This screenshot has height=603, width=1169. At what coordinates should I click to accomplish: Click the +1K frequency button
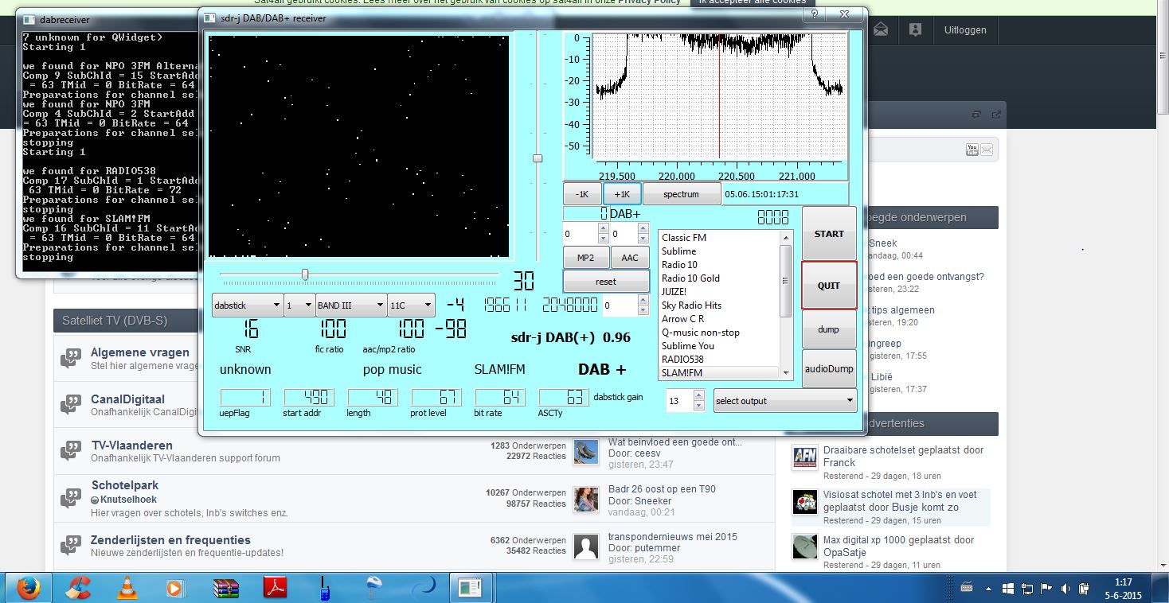coord(622,194)
